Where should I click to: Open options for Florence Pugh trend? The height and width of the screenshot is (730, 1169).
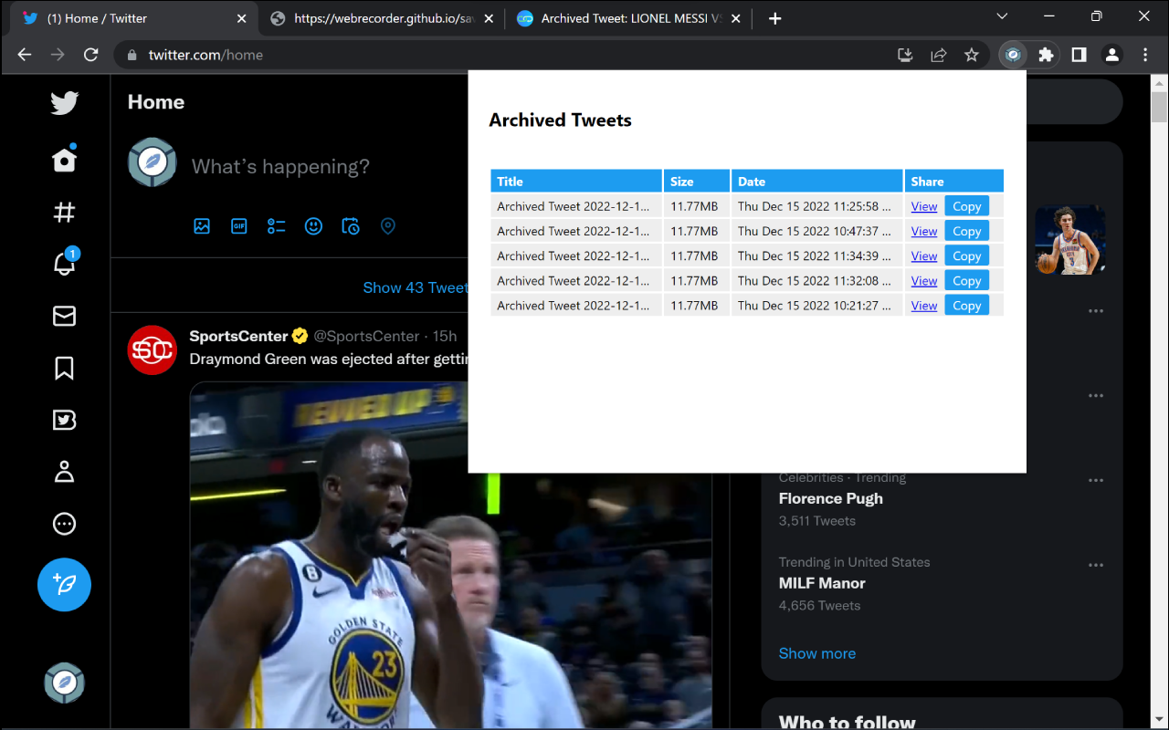(x=1096, y=481)
